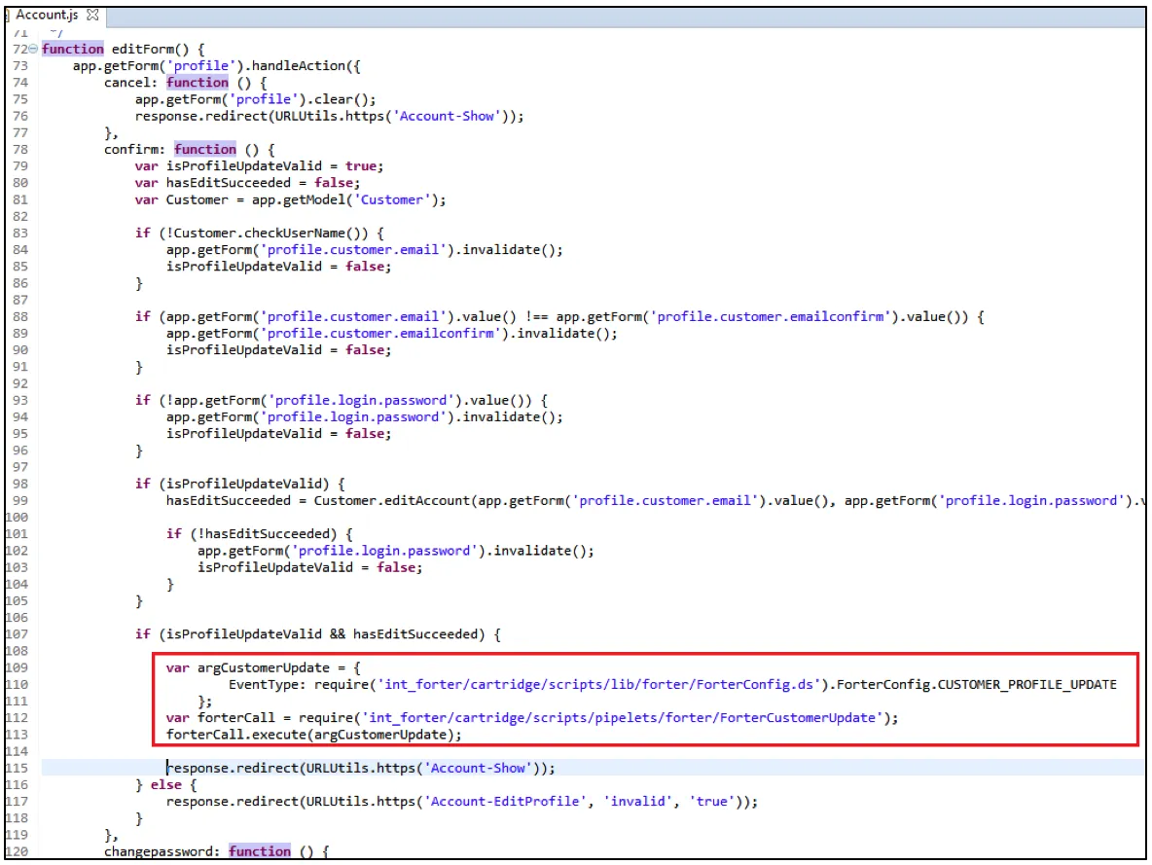The image size is (1152, 865).
Task: Click the handleAction call on line 73
Action: click(298, 66)
